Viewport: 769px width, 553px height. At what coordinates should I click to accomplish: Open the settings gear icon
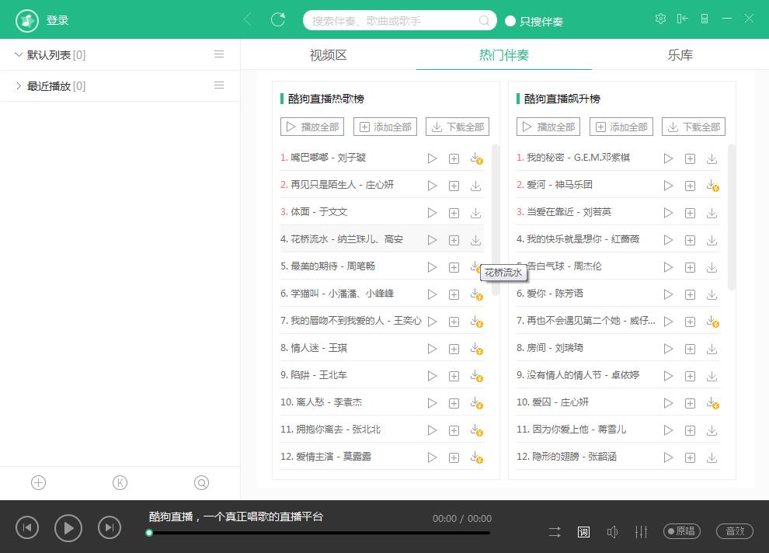660,19
